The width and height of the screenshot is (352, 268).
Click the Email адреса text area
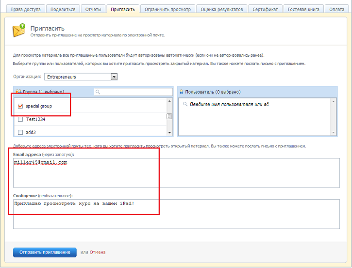pos(176,173)
